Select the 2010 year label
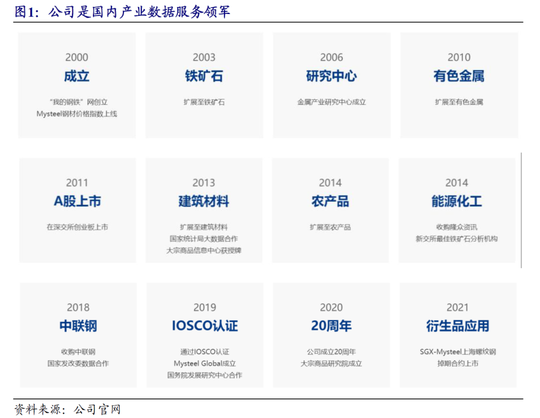Viewport: 540px width, 418px height. point(459,57)
